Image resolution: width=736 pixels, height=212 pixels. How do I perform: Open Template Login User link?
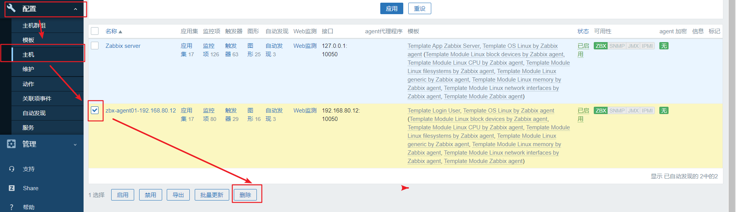(434, 111)
